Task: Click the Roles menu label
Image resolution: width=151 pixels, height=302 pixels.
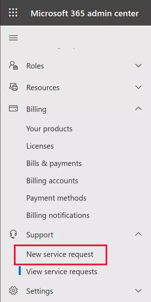Action: 35,66
